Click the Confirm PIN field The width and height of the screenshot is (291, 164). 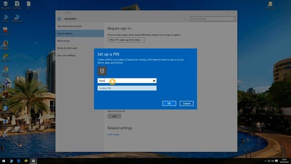click(x=127, y=88)
